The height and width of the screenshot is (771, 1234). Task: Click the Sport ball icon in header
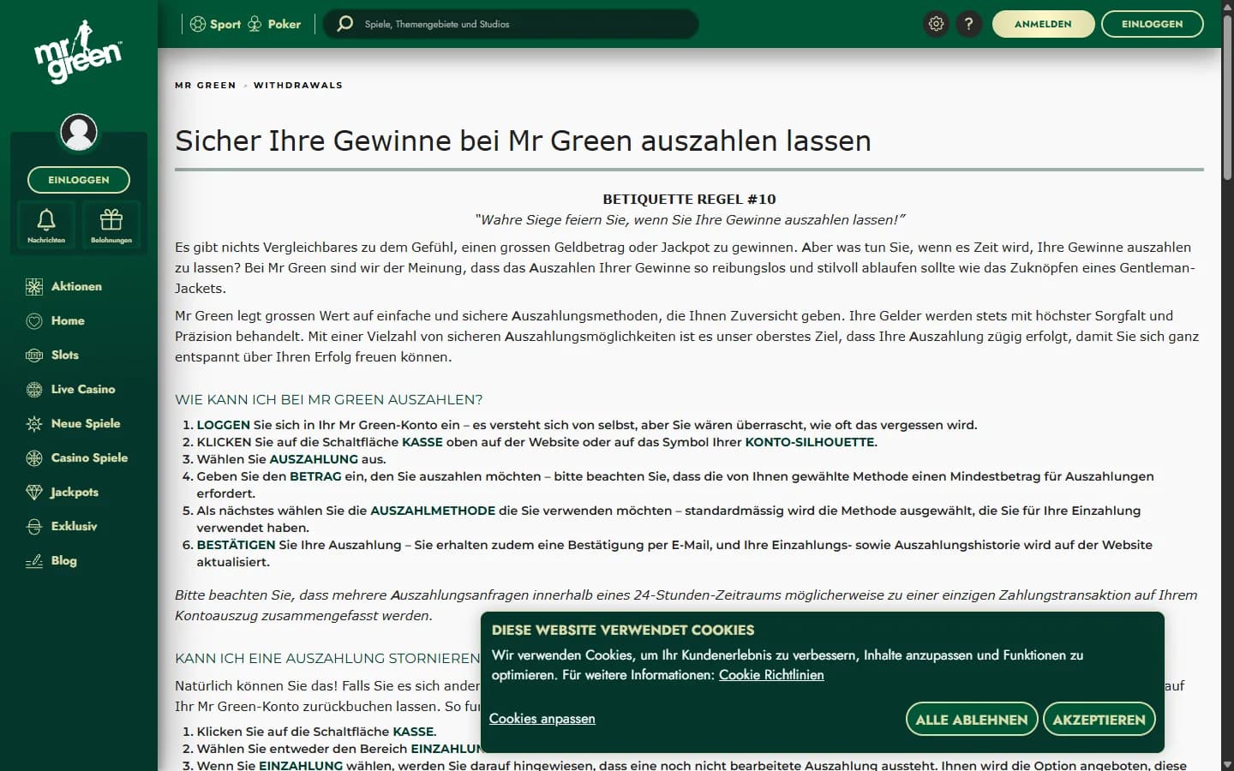pyautogui.click(x=198, y=24)
